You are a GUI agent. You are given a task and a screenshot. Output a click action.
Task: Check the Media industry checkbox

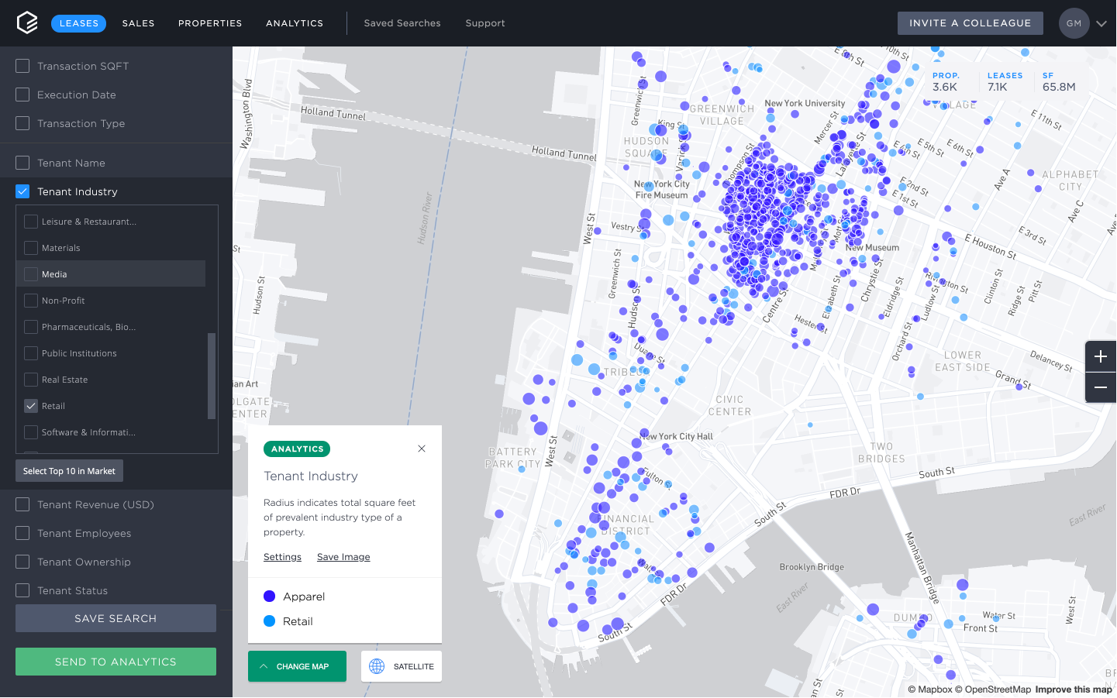click(x=31, y=273)
